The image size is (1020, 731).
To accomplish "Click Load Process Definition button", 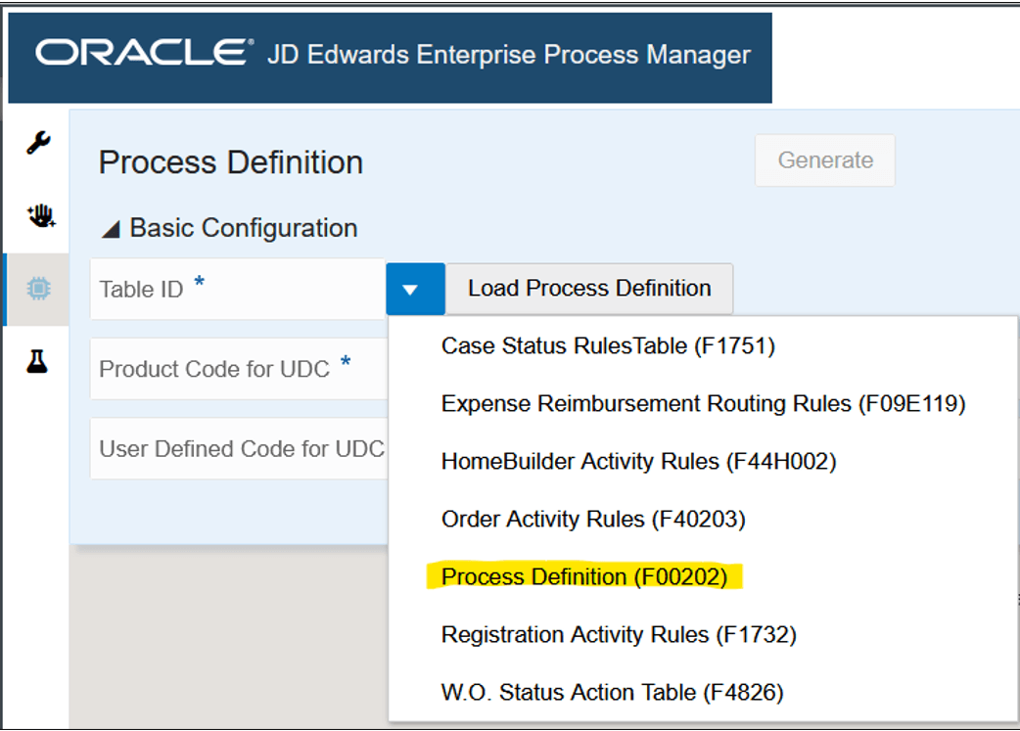I will pyautogui.click(x=589, y=288).
